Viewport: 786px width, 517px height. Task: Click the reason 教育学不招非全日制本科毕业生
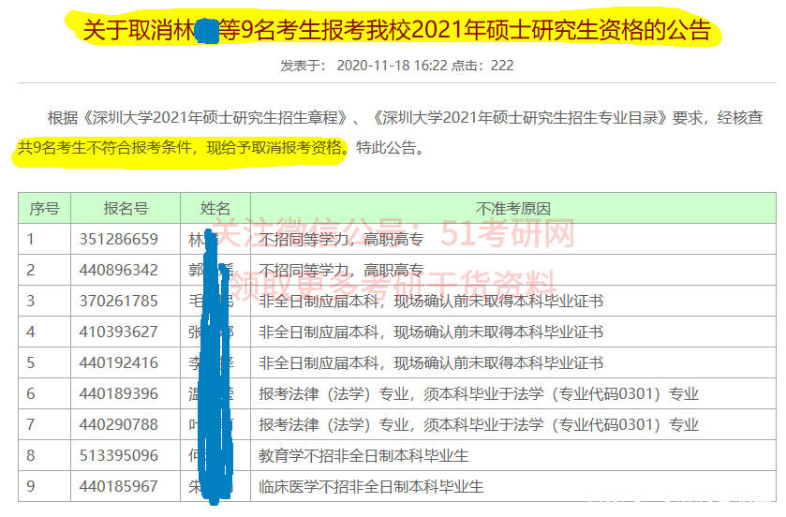[x=363, y=456]
